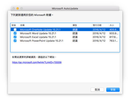Click the 取消 cancel button
This screenshot has height=98, width=130.
click(97, 90)
